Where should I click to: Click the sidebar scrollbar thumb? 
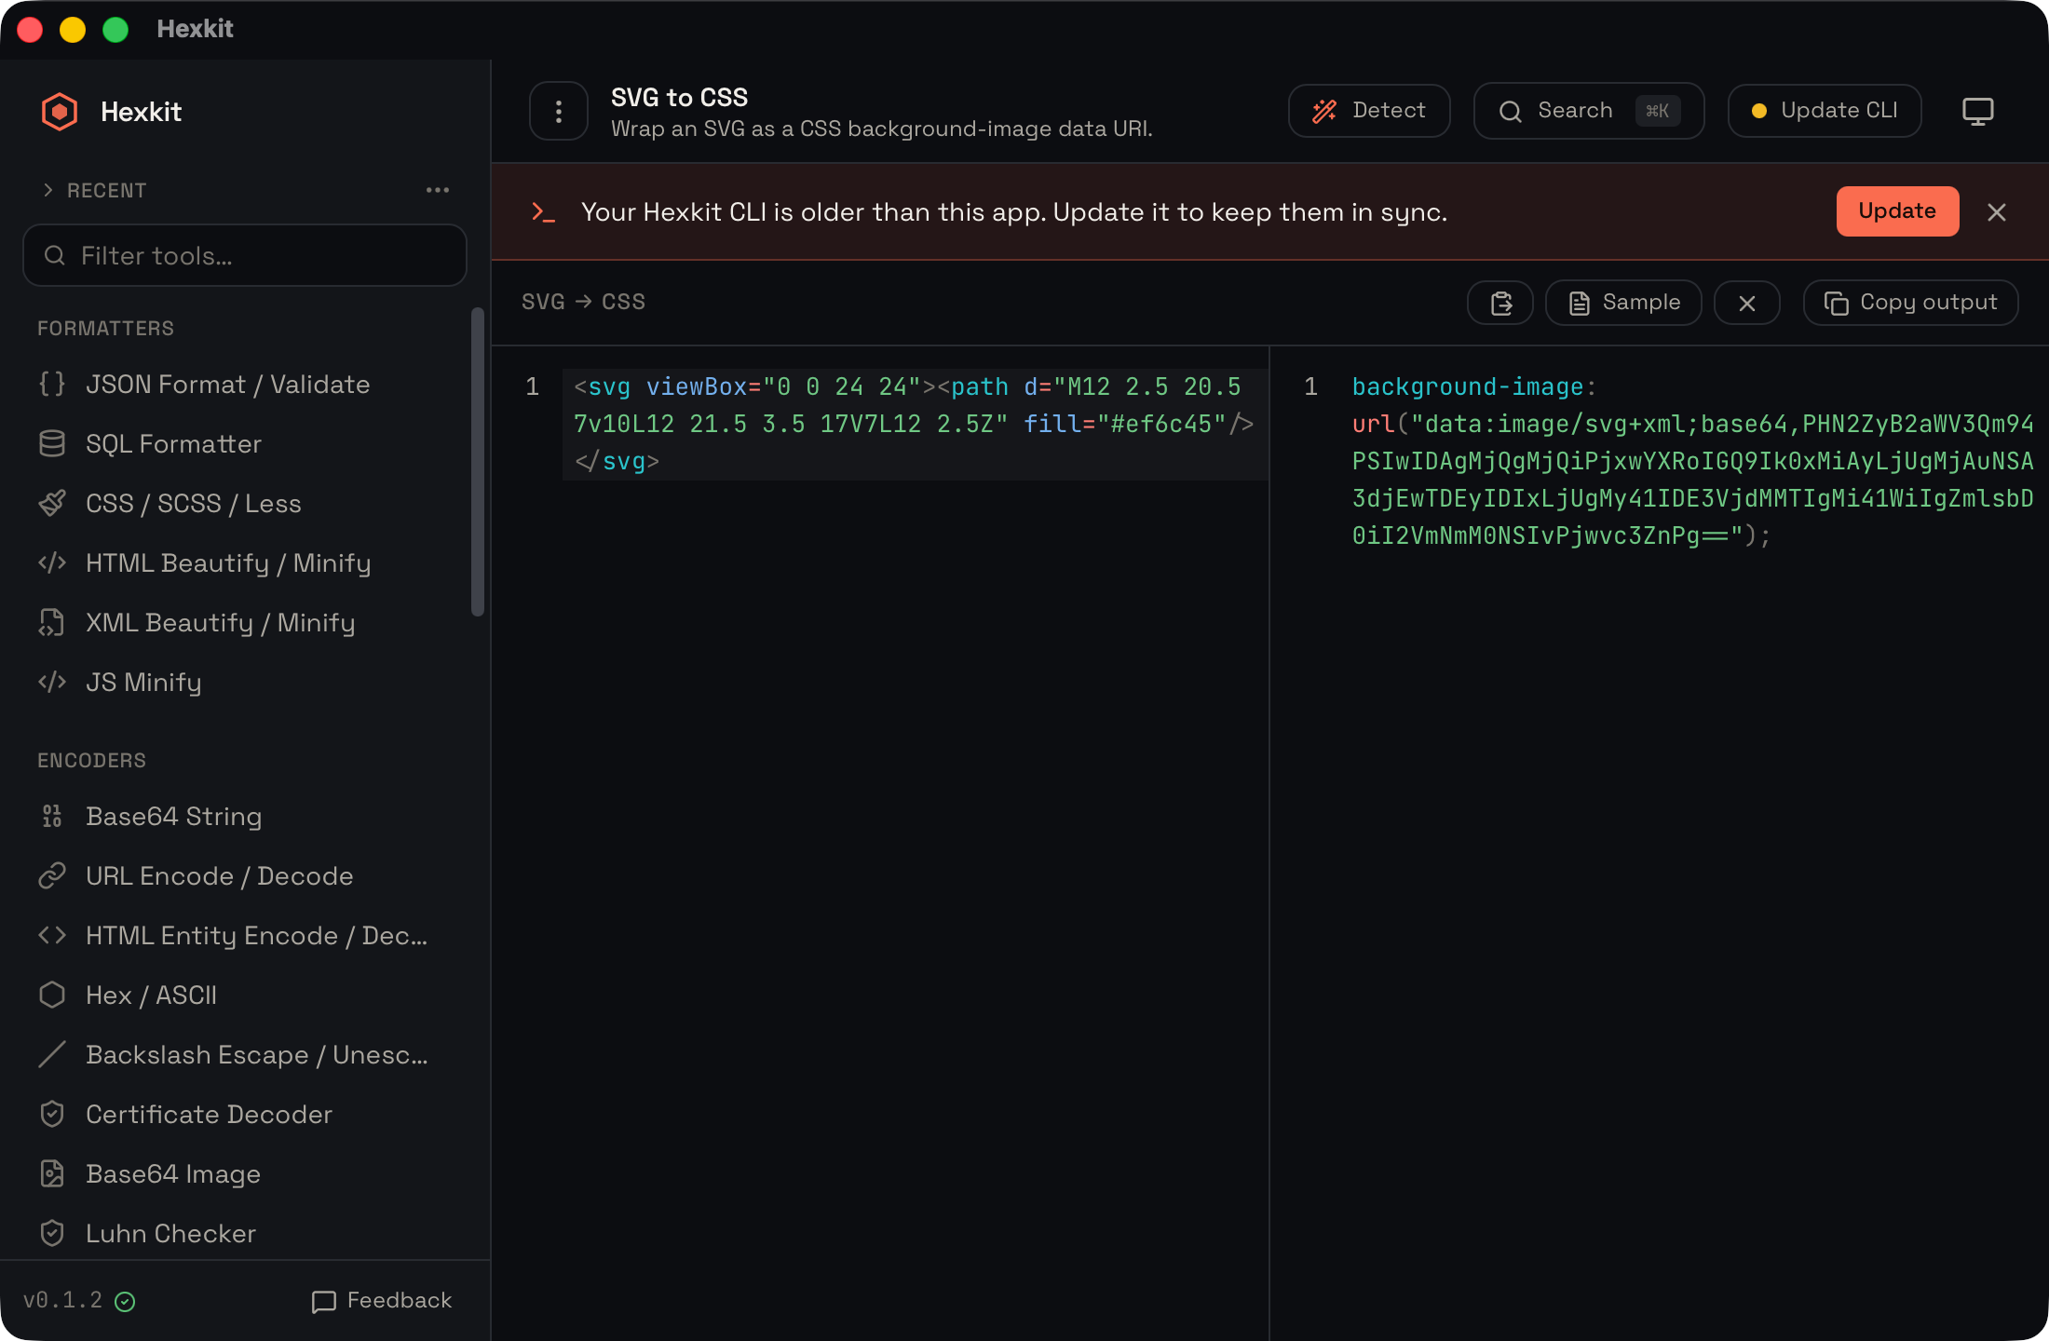tap(478, 463)
